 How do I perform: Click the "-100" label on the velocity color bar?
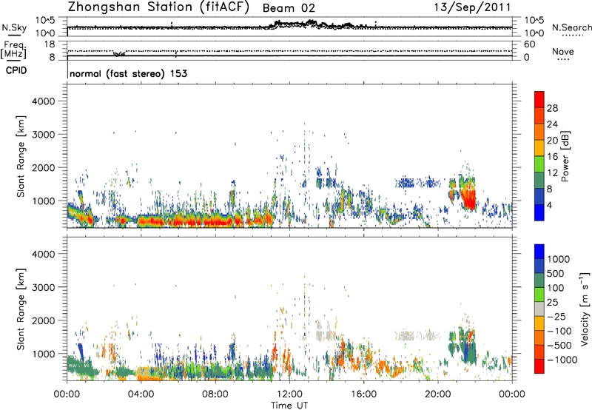pyautogui.click(x=559, y=331)
